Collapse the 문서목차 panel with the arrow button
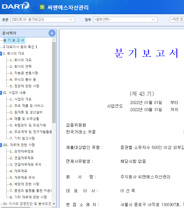Image resolution: width=184 pixels, height=208 pixels. click(52, 33)
